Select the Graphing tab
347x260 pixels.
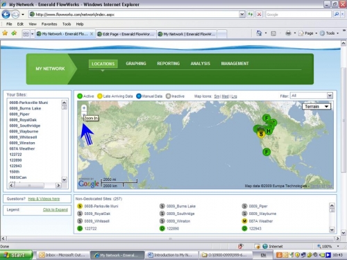pyautogui.click(x=136, y=64)
